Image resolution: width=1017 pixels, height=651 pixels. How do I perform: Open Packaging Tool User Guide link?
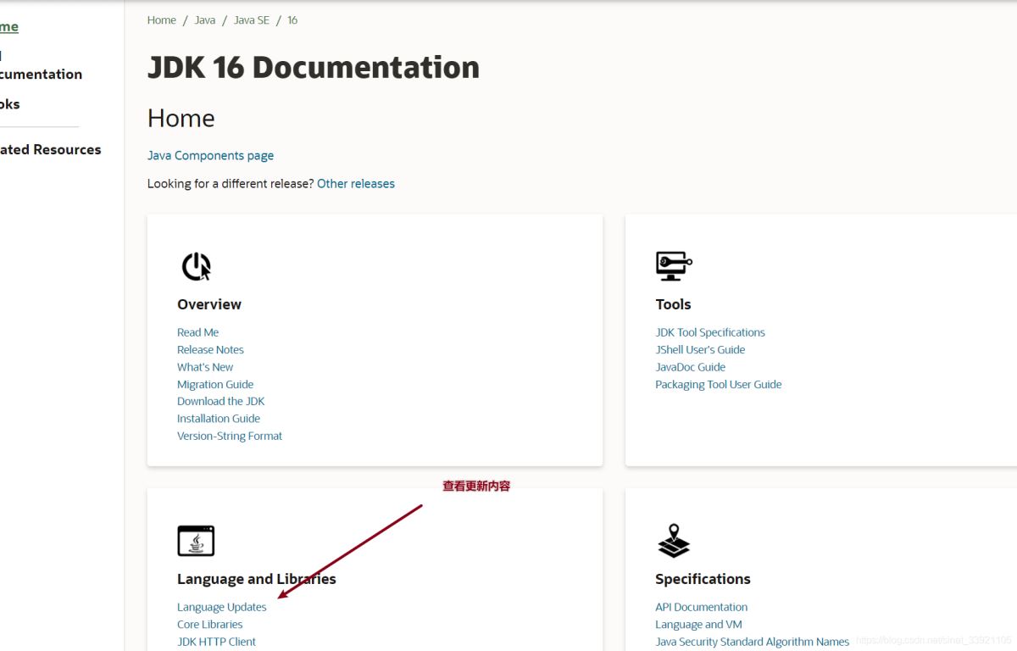coord(719,384)
